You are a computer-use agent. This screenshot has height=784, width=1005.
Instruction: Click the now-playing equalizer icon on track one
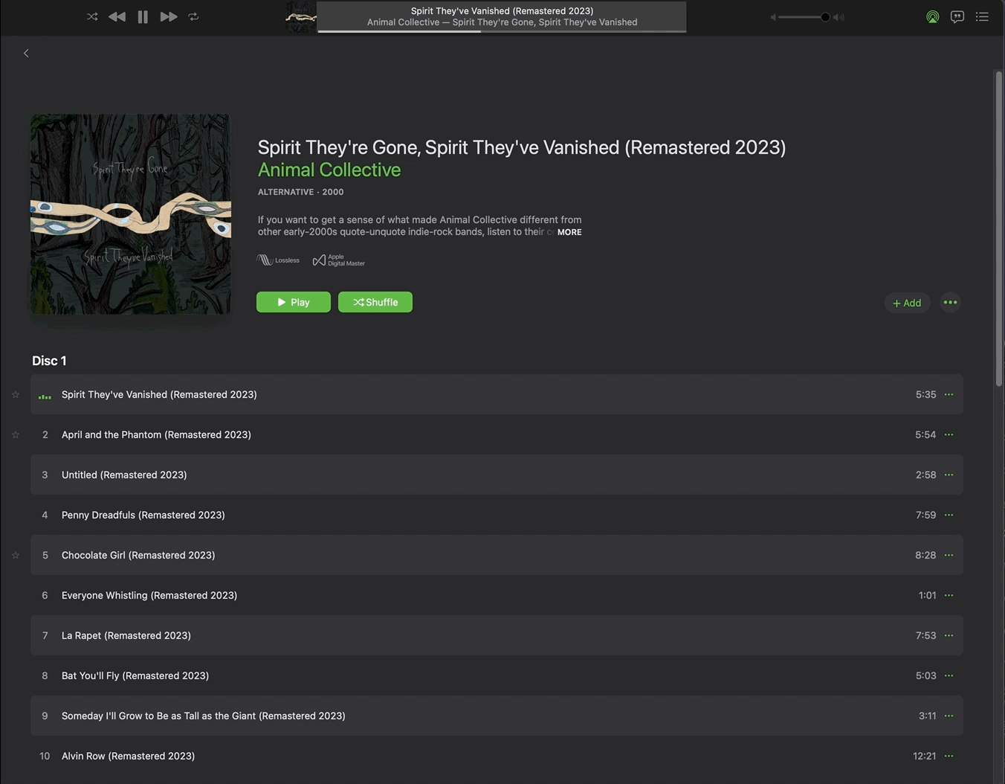point(45,396)
